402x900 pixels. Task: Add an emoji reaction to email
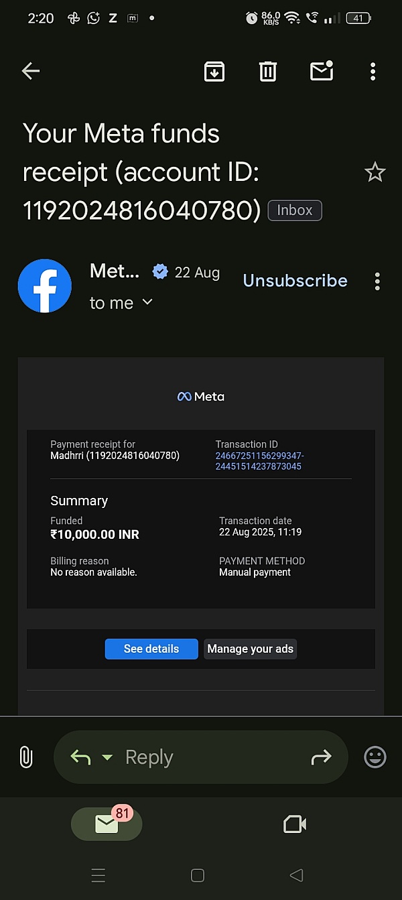click(375, 757)
